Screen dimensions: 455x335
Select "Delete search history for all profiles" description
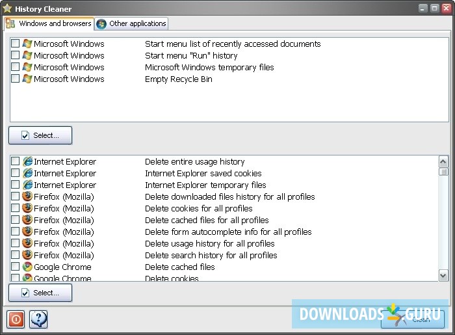pos(211,255)
